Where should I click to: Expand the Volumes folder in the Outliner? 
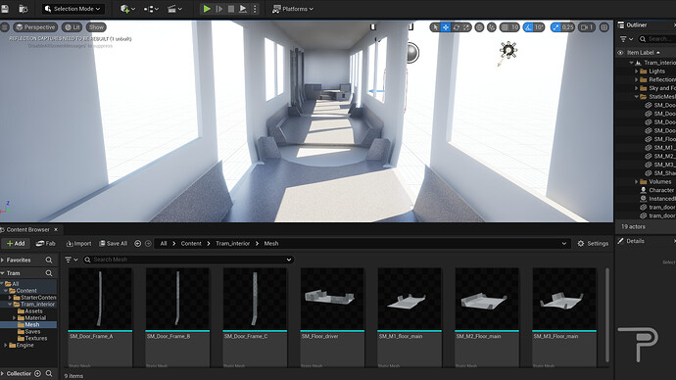point(637,182)
